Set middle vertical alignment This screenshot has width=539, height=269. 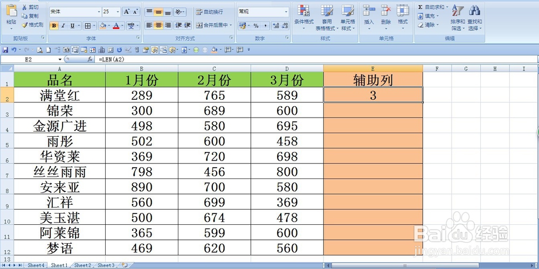158,12
